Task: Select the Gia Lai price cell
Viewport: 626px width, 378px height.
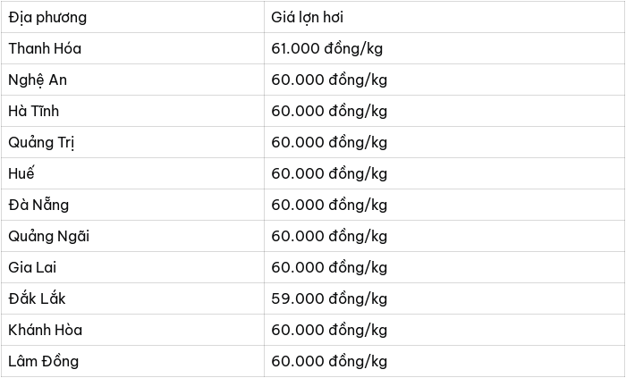Action: tap(444, 267)
